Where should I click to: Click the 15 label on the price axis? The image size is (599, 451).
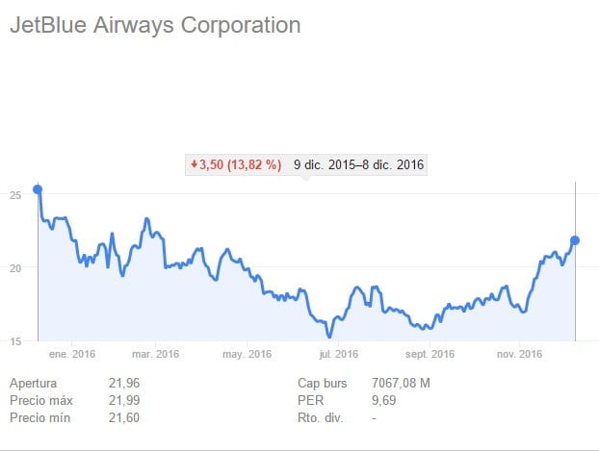coord(15,340)
